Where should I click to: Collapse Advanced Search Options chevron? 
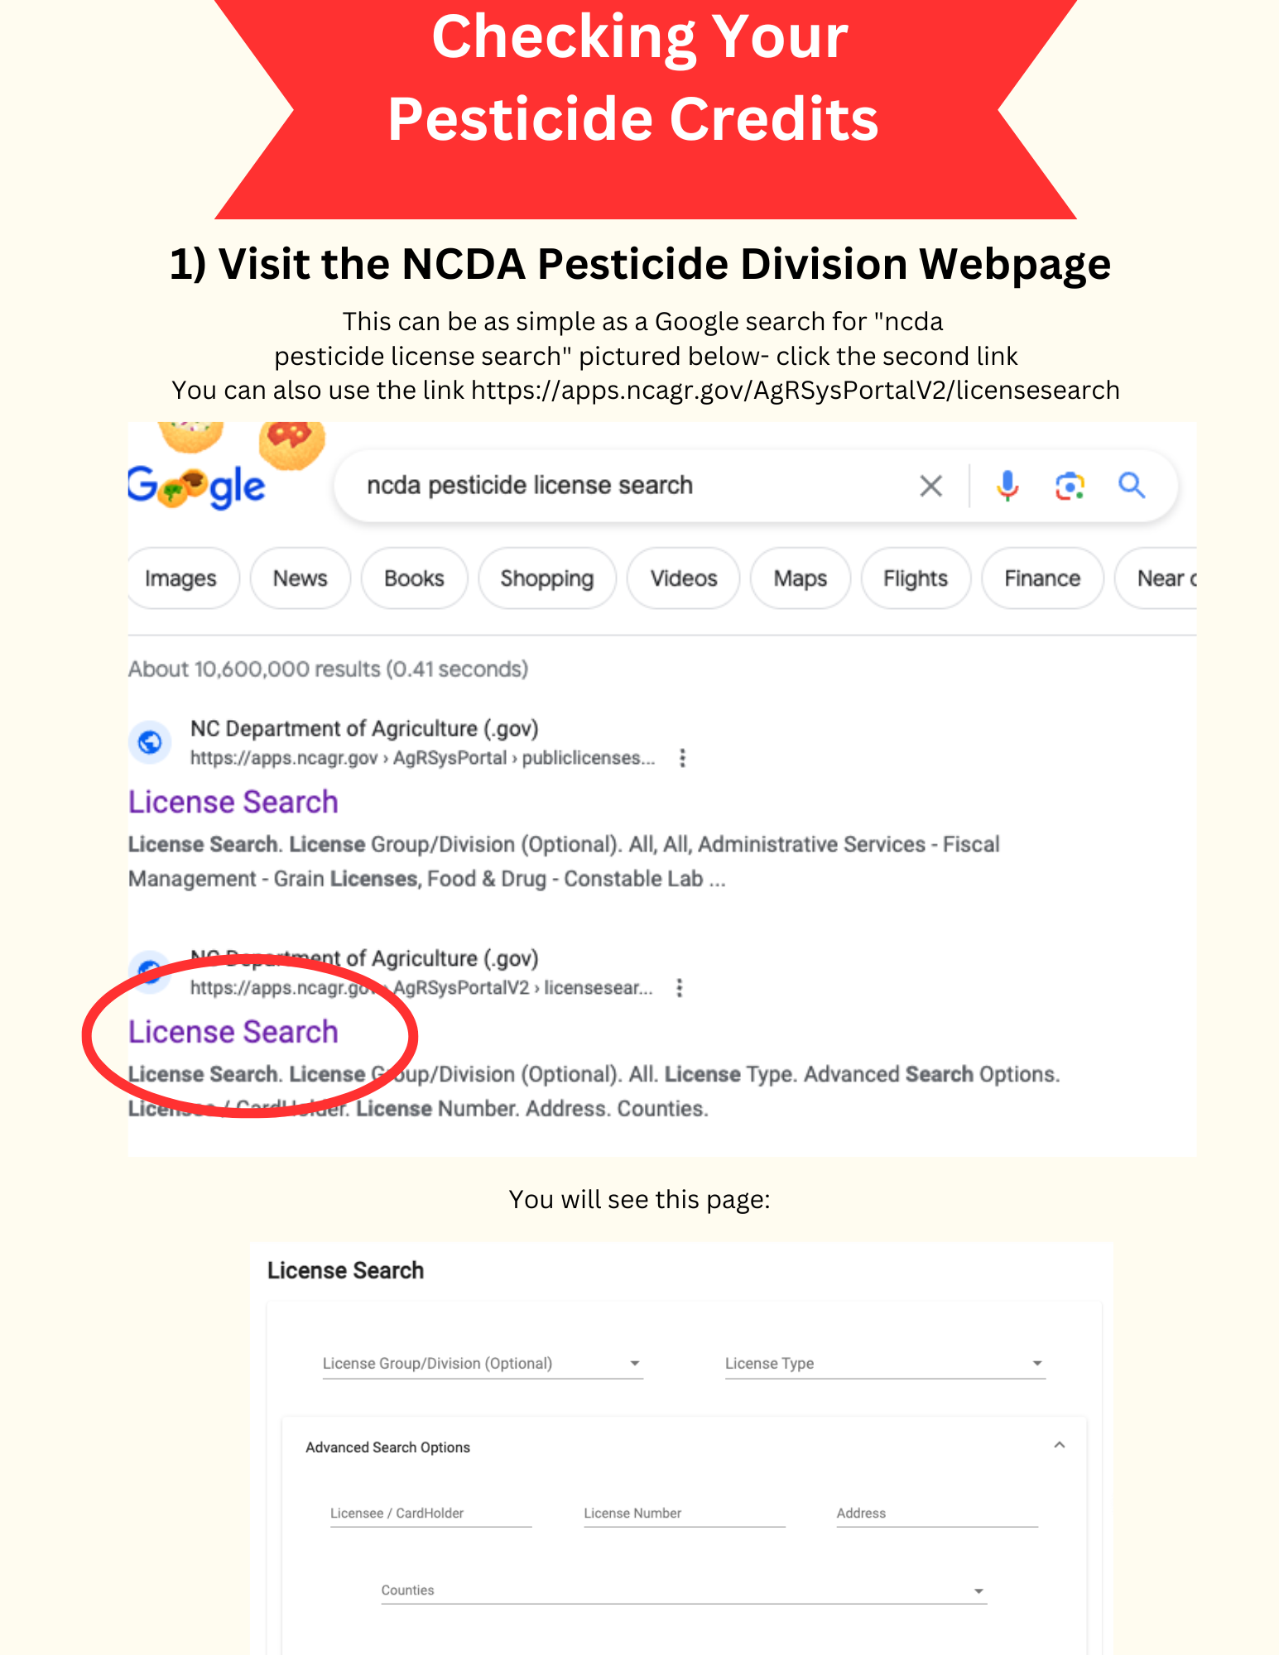(1059, 1446)
